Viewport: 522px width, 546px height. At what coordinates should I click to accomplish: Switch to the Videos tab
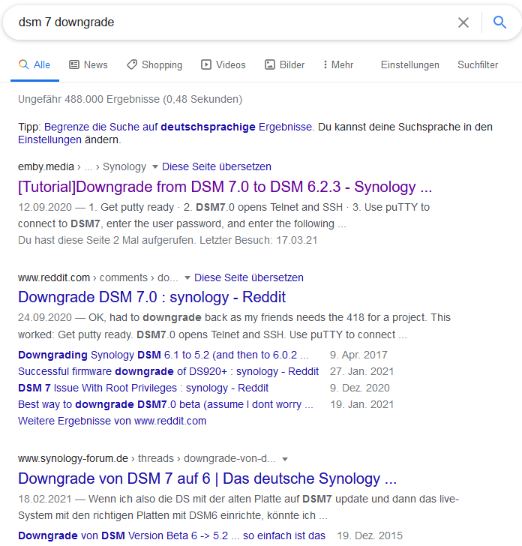click(223, 64)
